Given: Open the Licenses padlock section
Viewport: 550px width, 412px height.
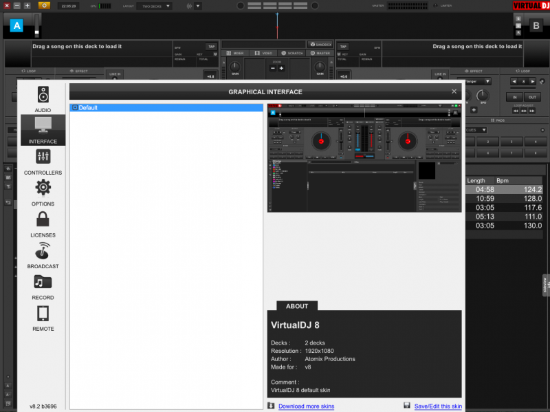Looking at the screenshot, I should click(x=43, y=224).
